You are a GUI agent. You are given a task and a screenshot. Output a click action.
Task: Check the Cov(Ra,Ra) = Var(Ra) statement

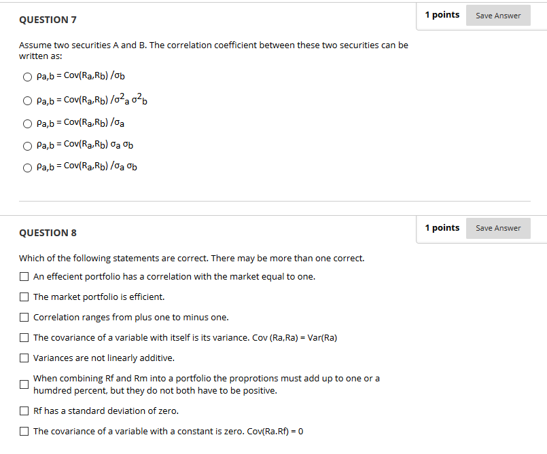click(x=24, y=337)
